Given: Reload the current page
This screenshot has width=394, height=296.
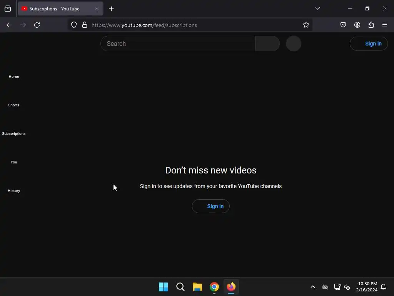Looking at the screenshot, I should coord(37,25).
